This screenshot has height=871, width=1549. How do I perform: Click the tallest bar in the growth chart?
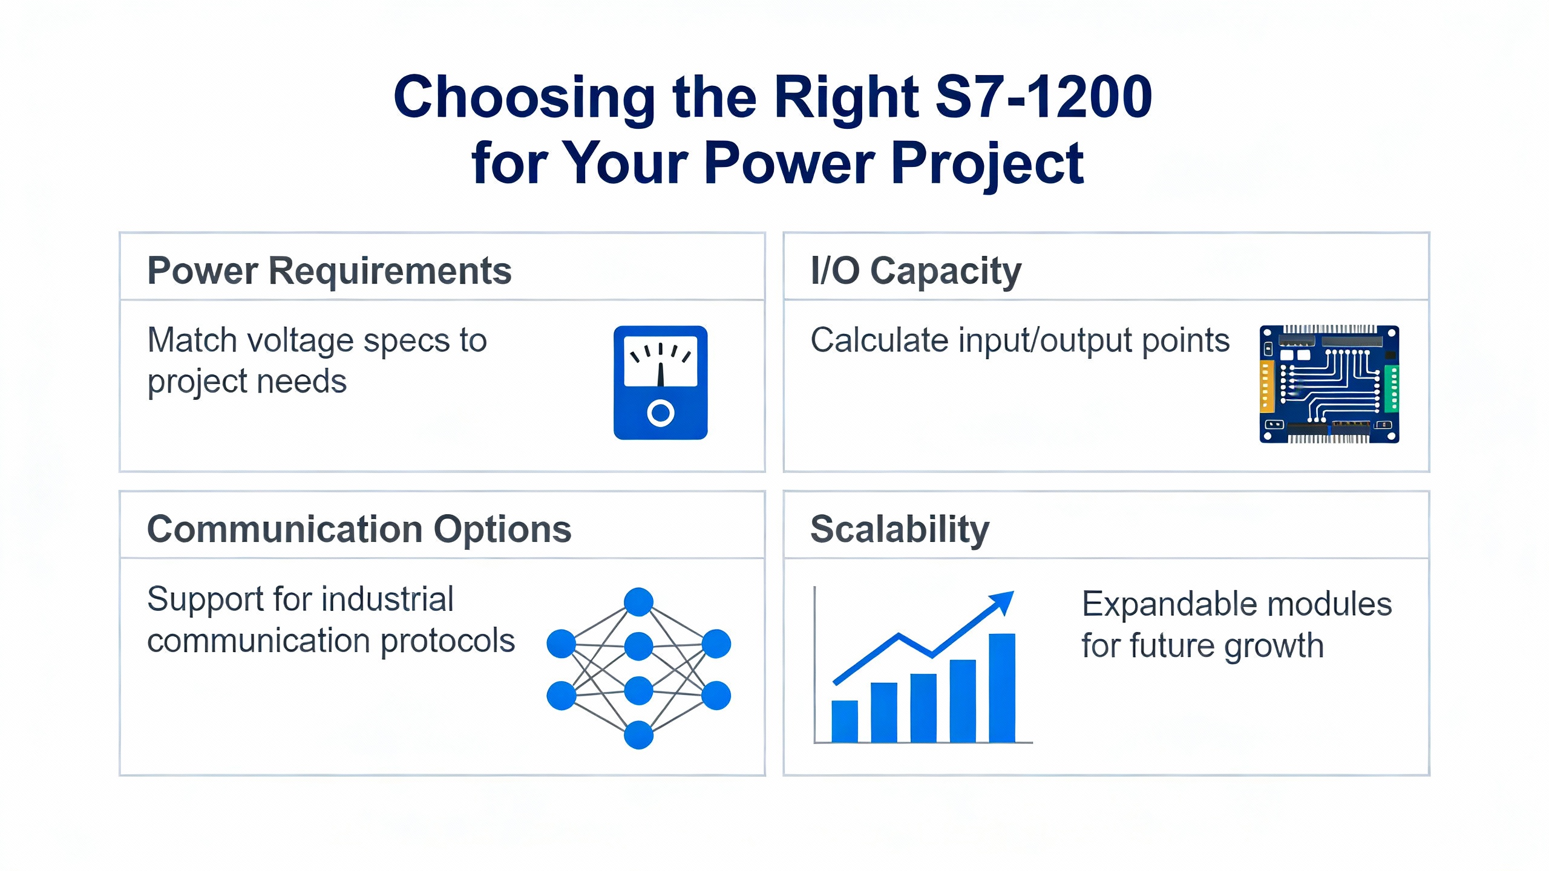pyautogui.click(x=1001, y=687)
